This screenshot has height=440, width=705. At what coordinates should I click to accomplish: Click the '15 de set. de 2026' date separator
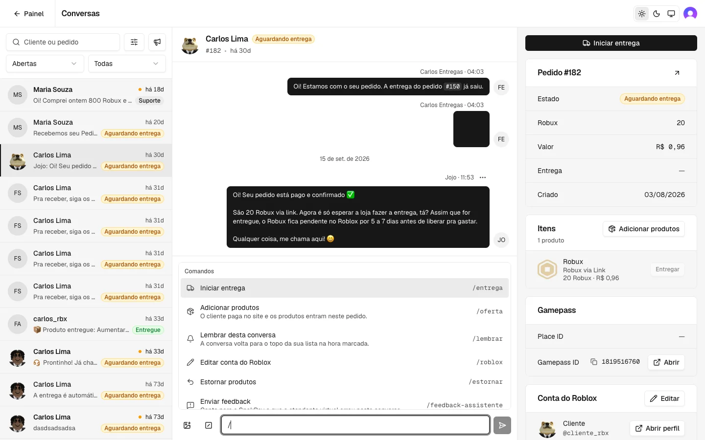tap(345, 159)
